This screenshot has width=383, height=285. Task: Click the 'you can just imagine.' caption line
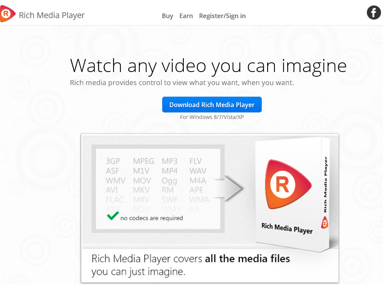[138, 272]
